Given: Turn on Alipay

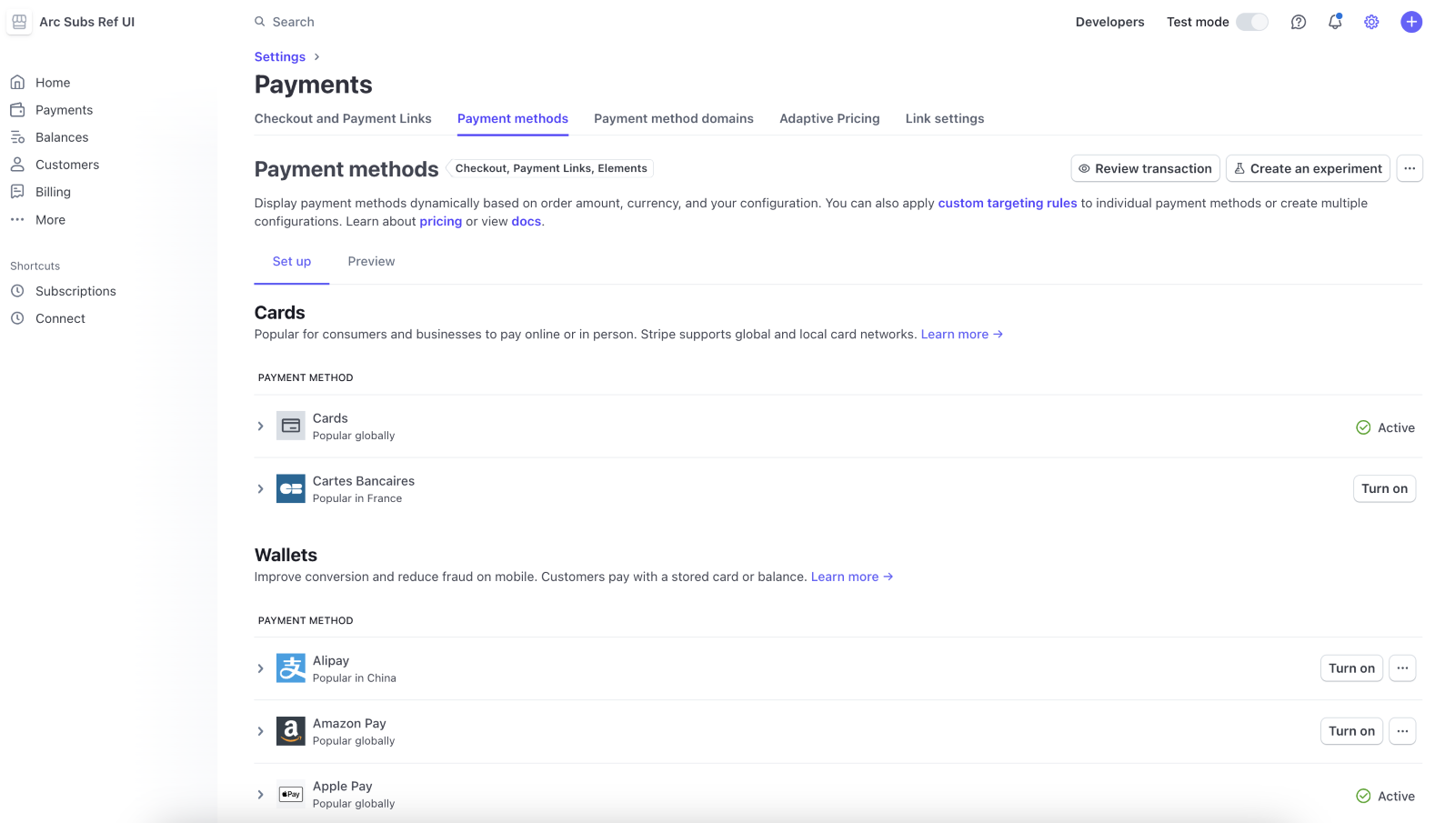Looking at the screenshot, I should coord(1351,668).
